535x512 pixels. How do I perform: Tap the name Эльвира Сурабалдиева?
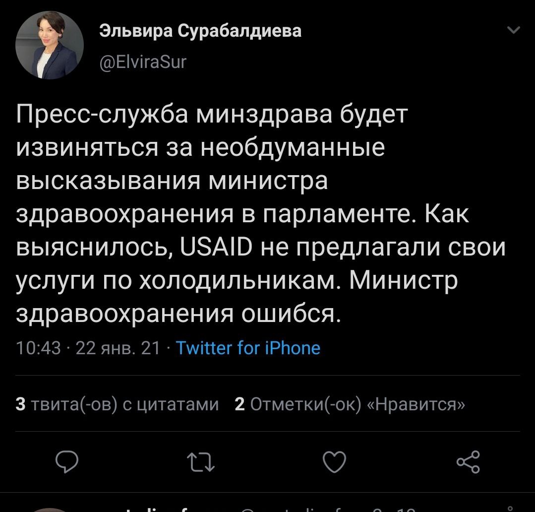(x=200, y=31)
